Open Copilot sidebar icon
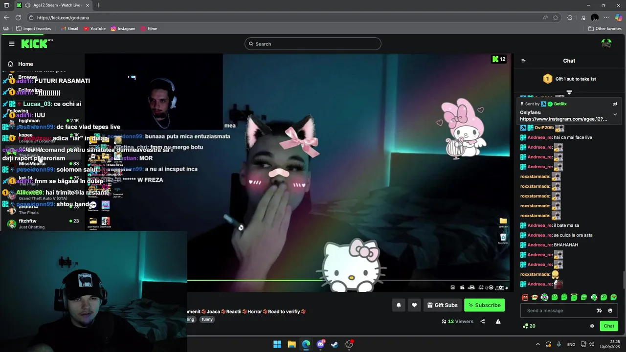 click(619, 18)
